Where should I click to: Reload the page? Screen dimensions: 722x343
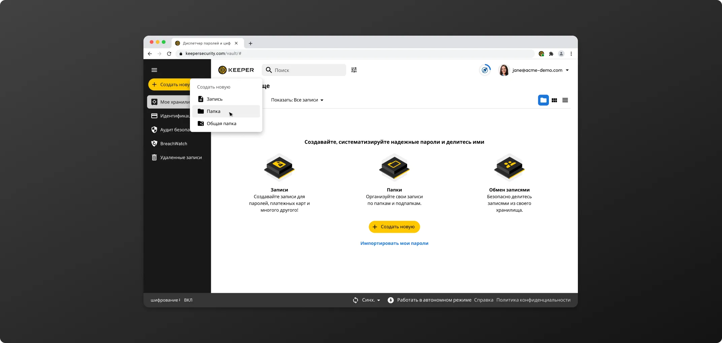(x=169, y=53)
